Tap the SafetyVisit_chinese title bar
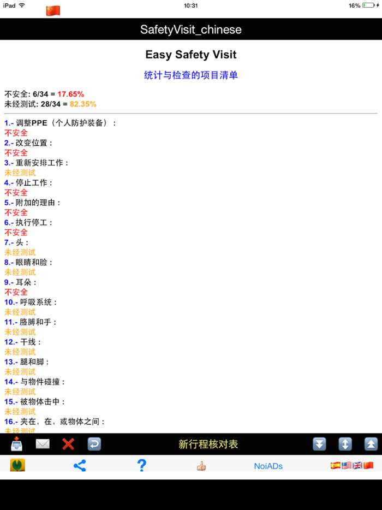This screenshot has width=382, height=510. [x=191, y=29]
